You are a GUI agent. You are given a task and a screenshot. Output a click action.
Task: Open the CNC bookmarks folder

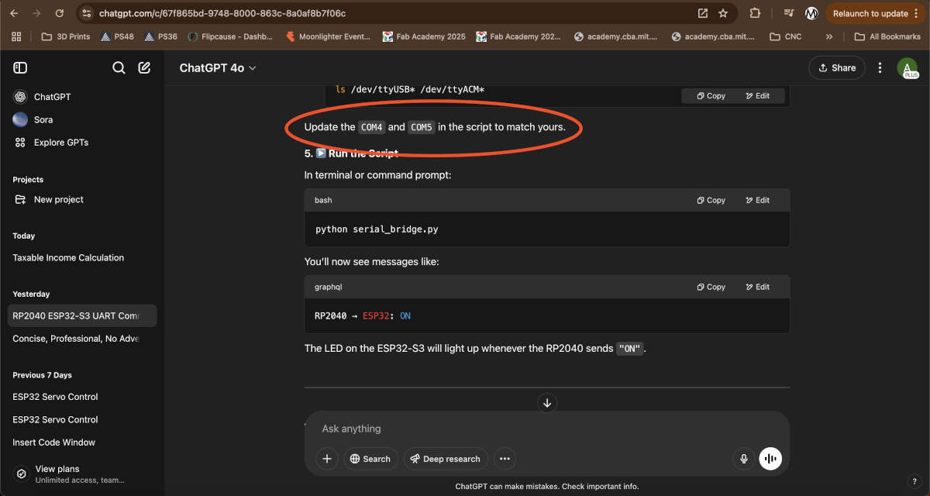pyautogui.click(x=786, y=36)
